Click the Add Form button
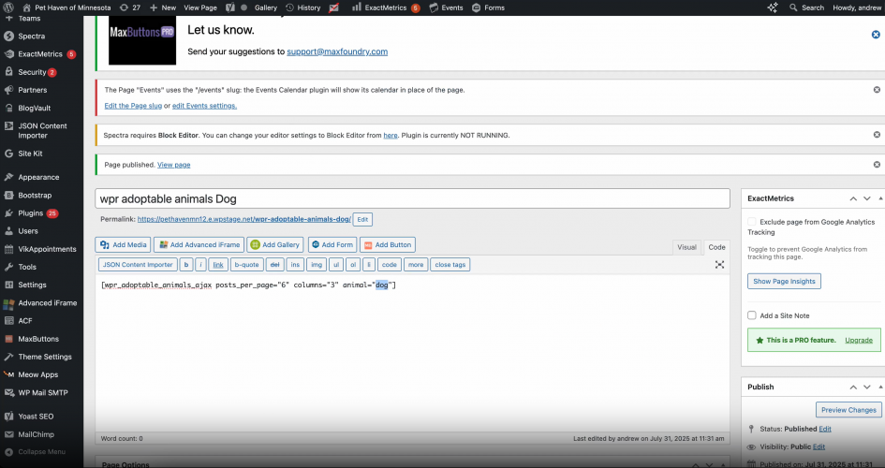 click(x=332, y=244)
